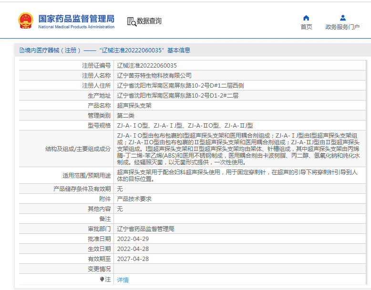Click the 第二类 management category value
Screen dimensions: 371x290
125,115
